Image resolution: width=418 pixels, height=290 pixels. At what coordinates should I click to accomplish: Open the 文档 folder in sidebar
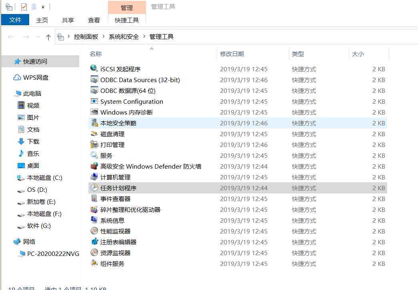[x=33, y=129]
